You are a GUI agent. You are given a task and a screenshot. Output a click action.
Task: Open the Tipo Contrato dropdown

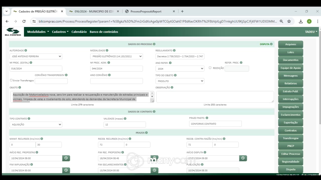36,124
